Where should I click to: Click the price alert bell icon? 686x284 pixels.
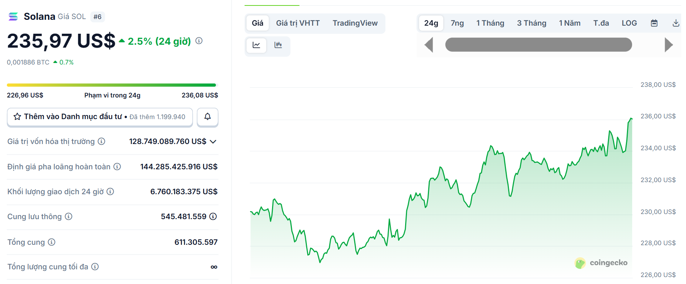[x=208, y=117]
